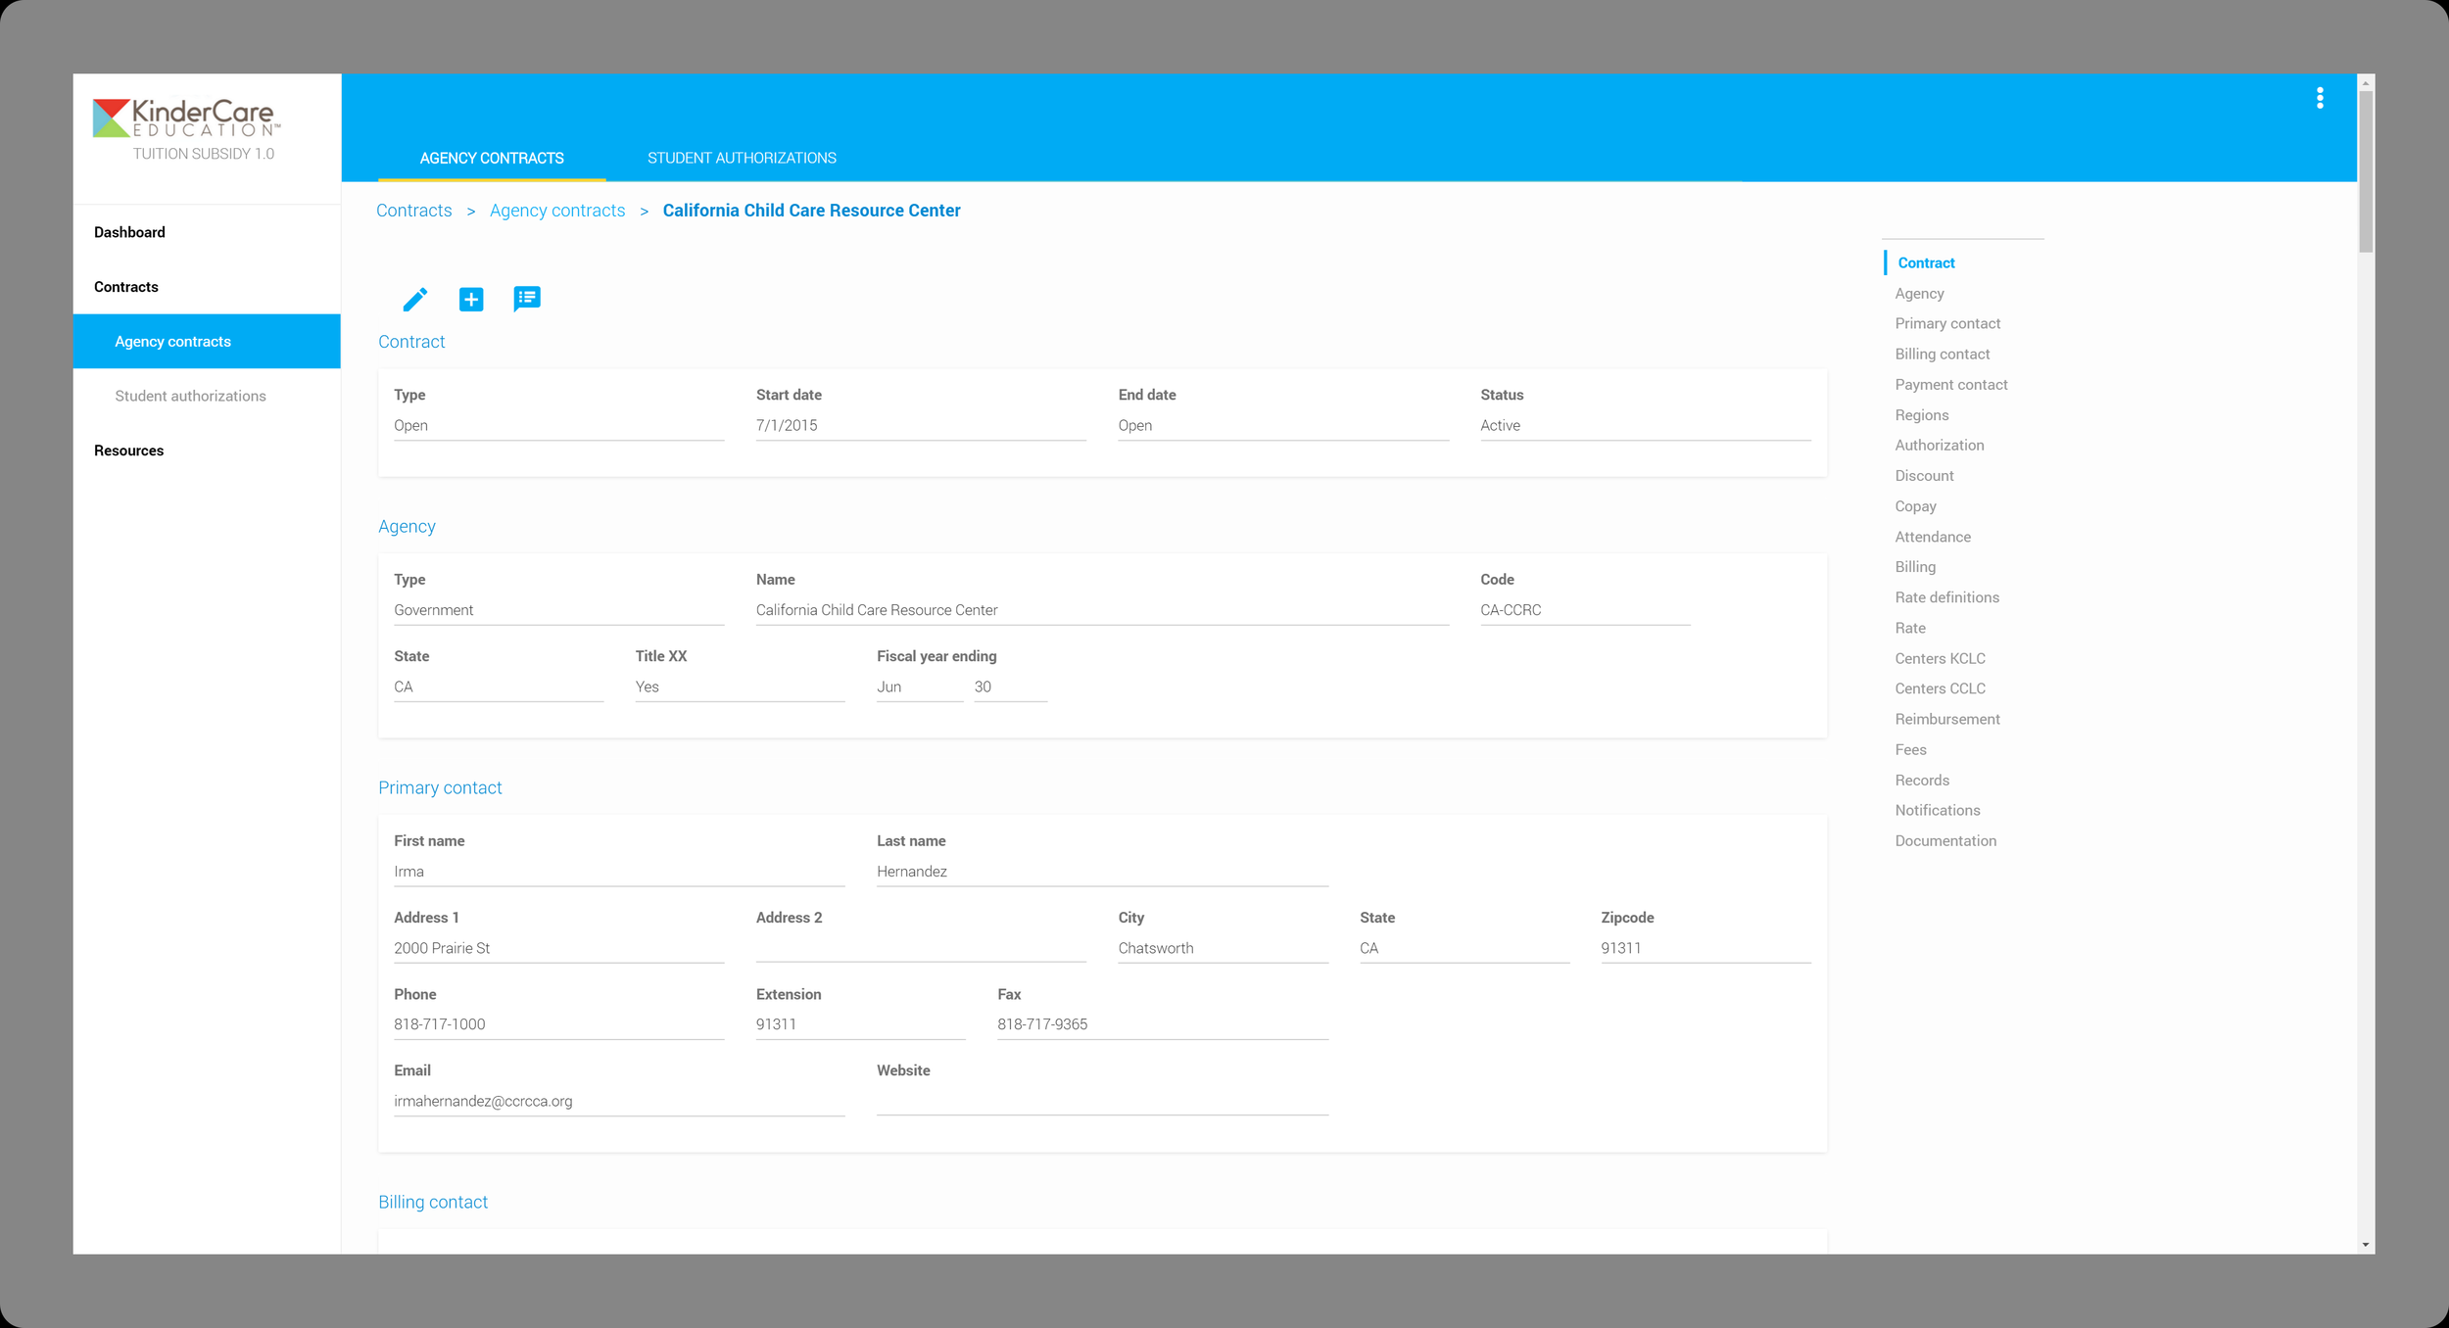
Task: Click Agency contracts breadcrumb link
Action: click(557, 211)
